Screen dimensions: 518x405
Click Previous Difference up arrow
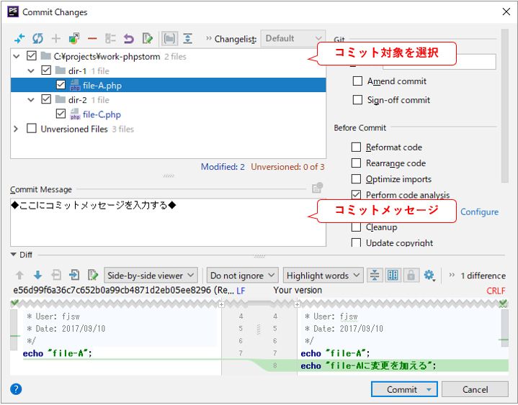pyautogui.click(x=19, y=275)
